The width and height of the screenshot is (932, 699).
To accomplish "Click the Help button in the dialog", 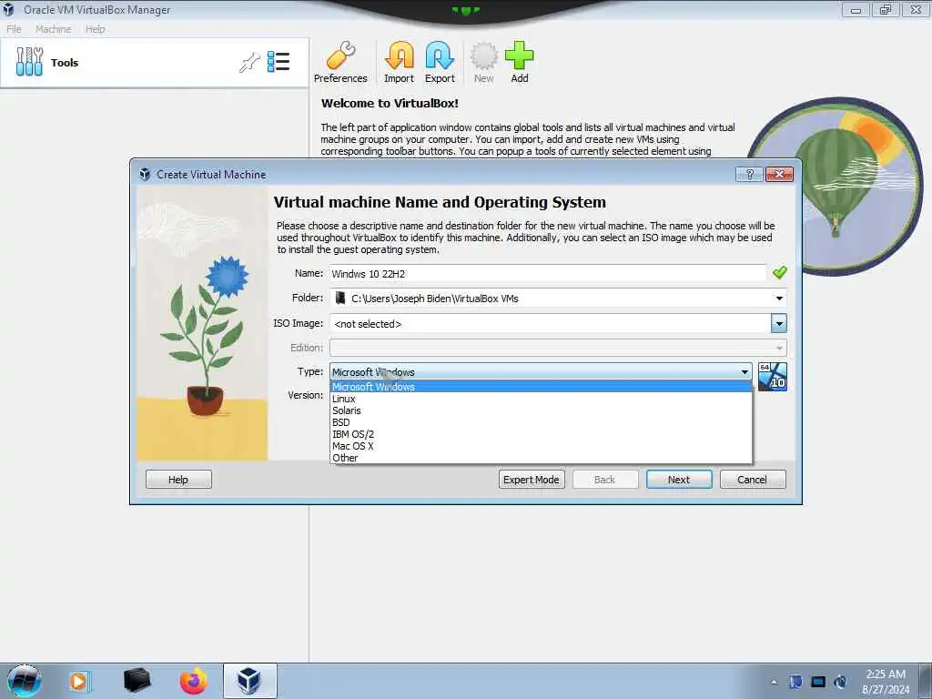I will coord(178,480).
